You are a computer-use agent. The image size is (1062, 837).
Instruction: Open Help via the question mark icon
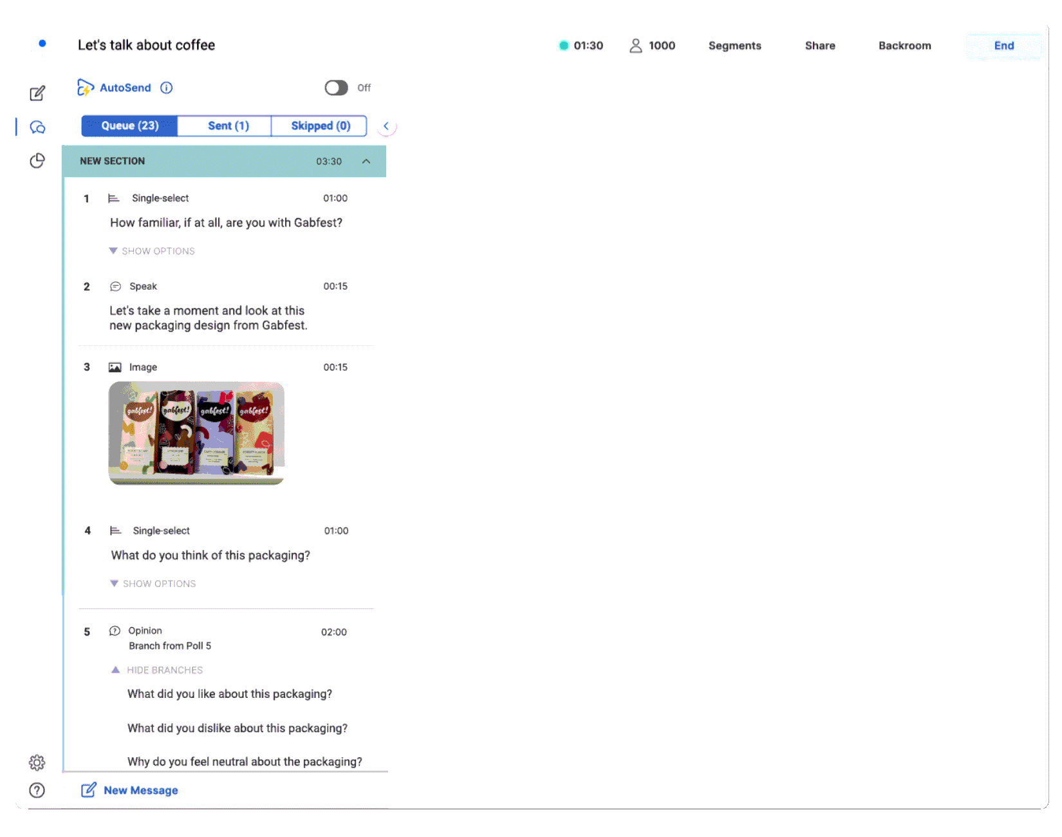click(37, 790)
